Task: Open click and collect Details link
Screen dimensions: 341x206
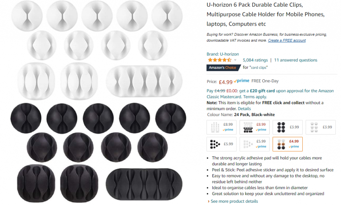Action: [244, 109]
